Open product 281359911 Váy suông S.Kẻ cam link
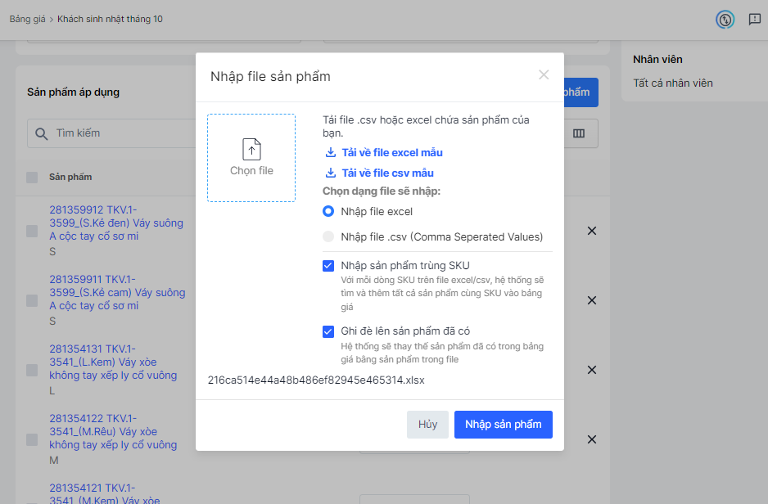The width and height of the screenshot is (768, 504). pos(117,293)
